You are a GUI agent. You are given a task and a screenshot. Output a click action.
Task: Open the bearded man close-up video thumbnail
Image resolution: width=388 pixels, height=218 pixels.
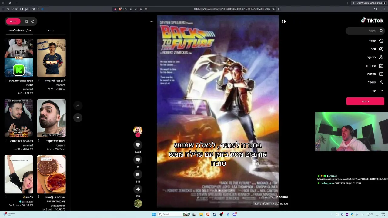51,118
